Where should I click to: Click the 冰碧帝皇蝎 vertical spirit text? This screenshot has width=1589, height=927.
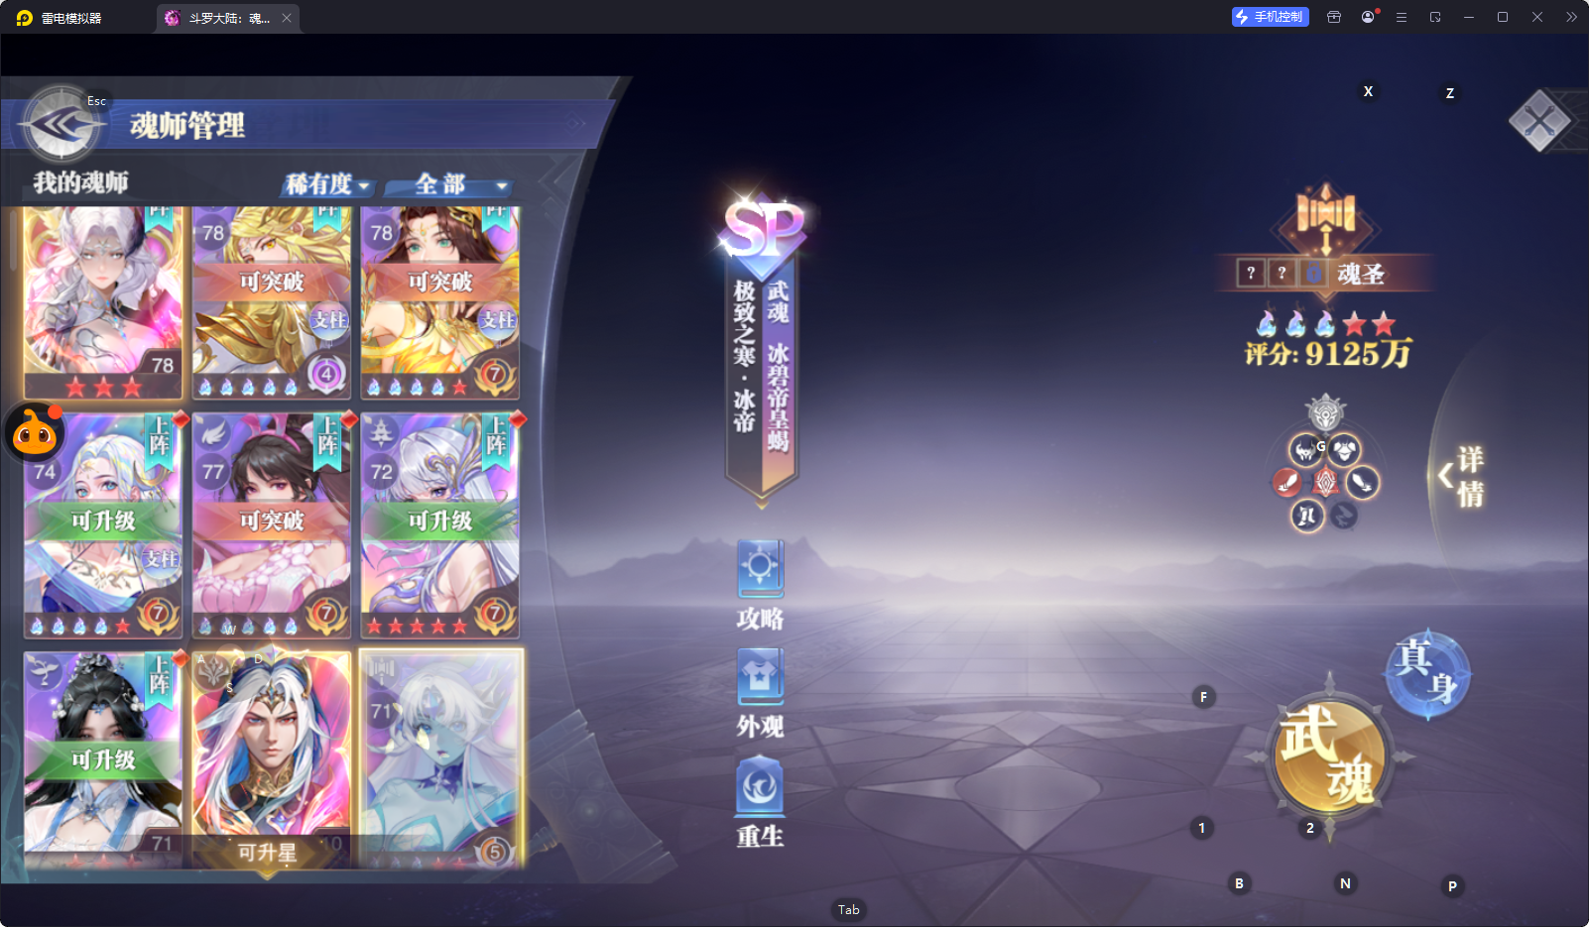(x=779, y=399)
